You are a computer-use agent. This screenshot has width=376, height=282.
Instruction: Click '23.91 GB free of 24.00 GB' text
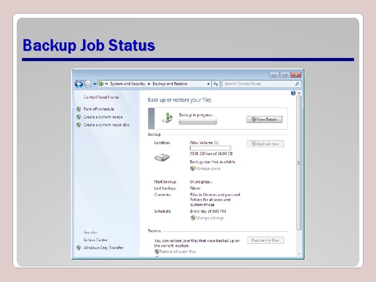click(x=211, y=154)
